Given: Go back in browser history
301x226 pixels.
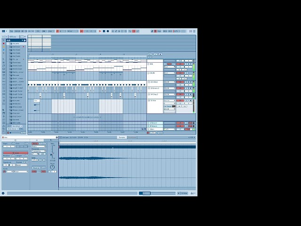Looking at the screenshot, I should point(3,37).
